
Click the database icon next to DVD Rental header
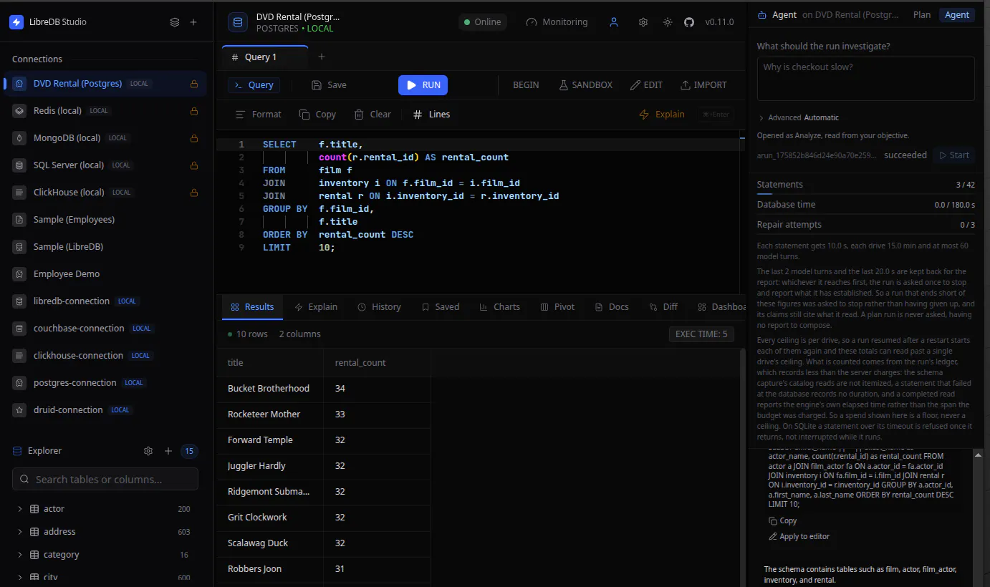pyautogui.click(x=238, y=22)
